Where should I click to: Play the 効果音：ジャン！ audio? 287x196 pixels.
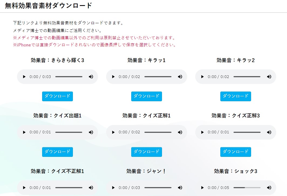pos(113,188)
